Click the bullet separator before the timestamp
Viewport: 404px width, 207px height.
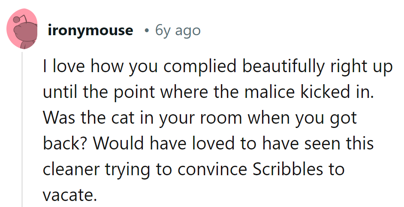point(147,31)
